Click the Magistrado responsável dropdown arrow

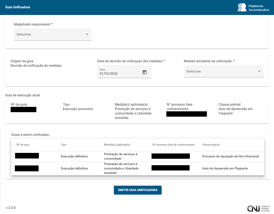87,34
